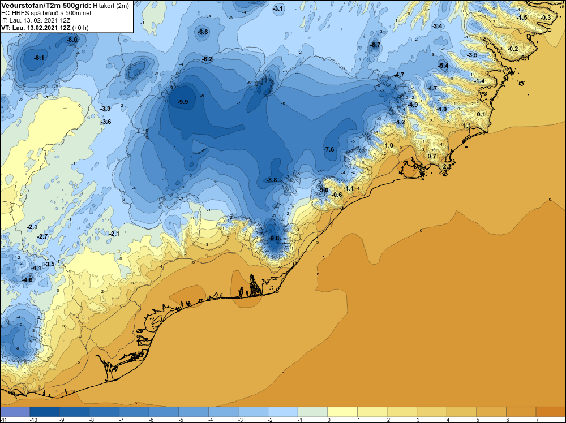Viewport: 566px width, 423px height.
Task: Click the -9.9 temperature value on the glacier
Action: tap(183, 102)
